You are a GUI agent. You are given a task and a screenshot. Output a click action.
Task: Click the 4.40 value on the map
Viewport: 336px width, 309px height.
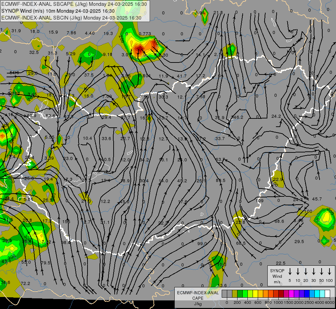90,33
